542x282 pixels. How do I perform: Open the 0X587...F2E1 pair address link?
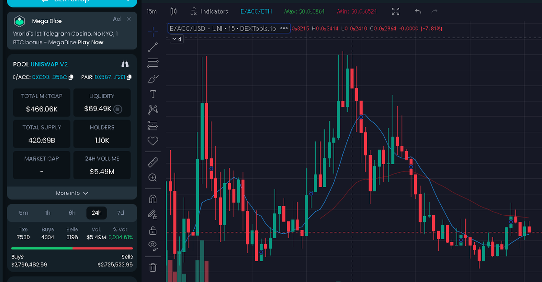pos(110,77)
